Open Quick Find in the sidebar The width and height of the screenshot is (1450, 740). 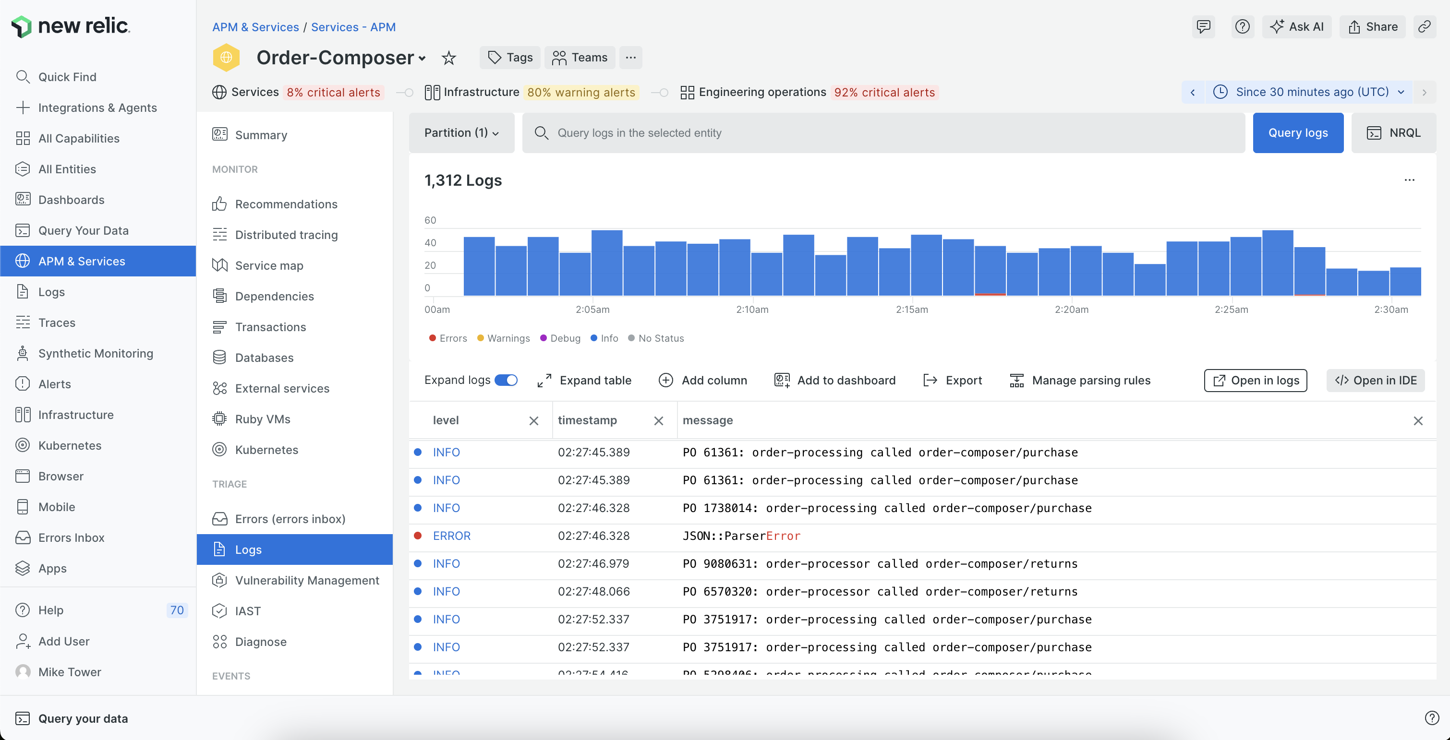[69, 76]
